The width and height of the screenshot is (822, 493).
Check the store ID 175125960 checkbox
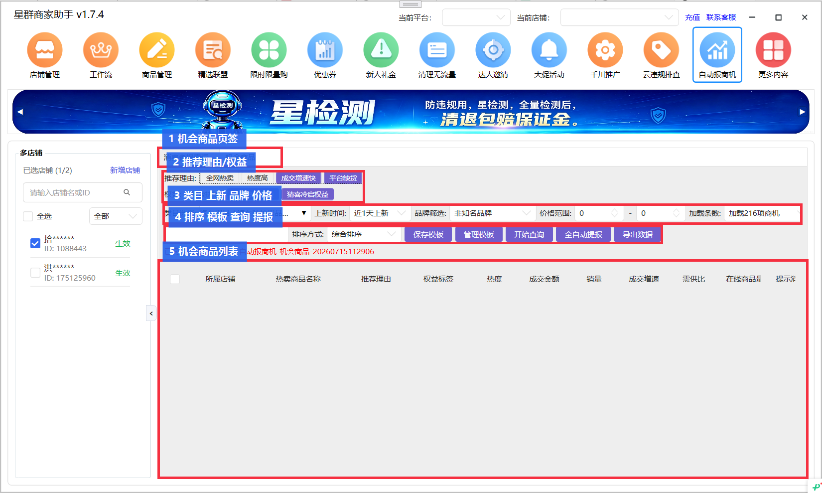(35, 273)
